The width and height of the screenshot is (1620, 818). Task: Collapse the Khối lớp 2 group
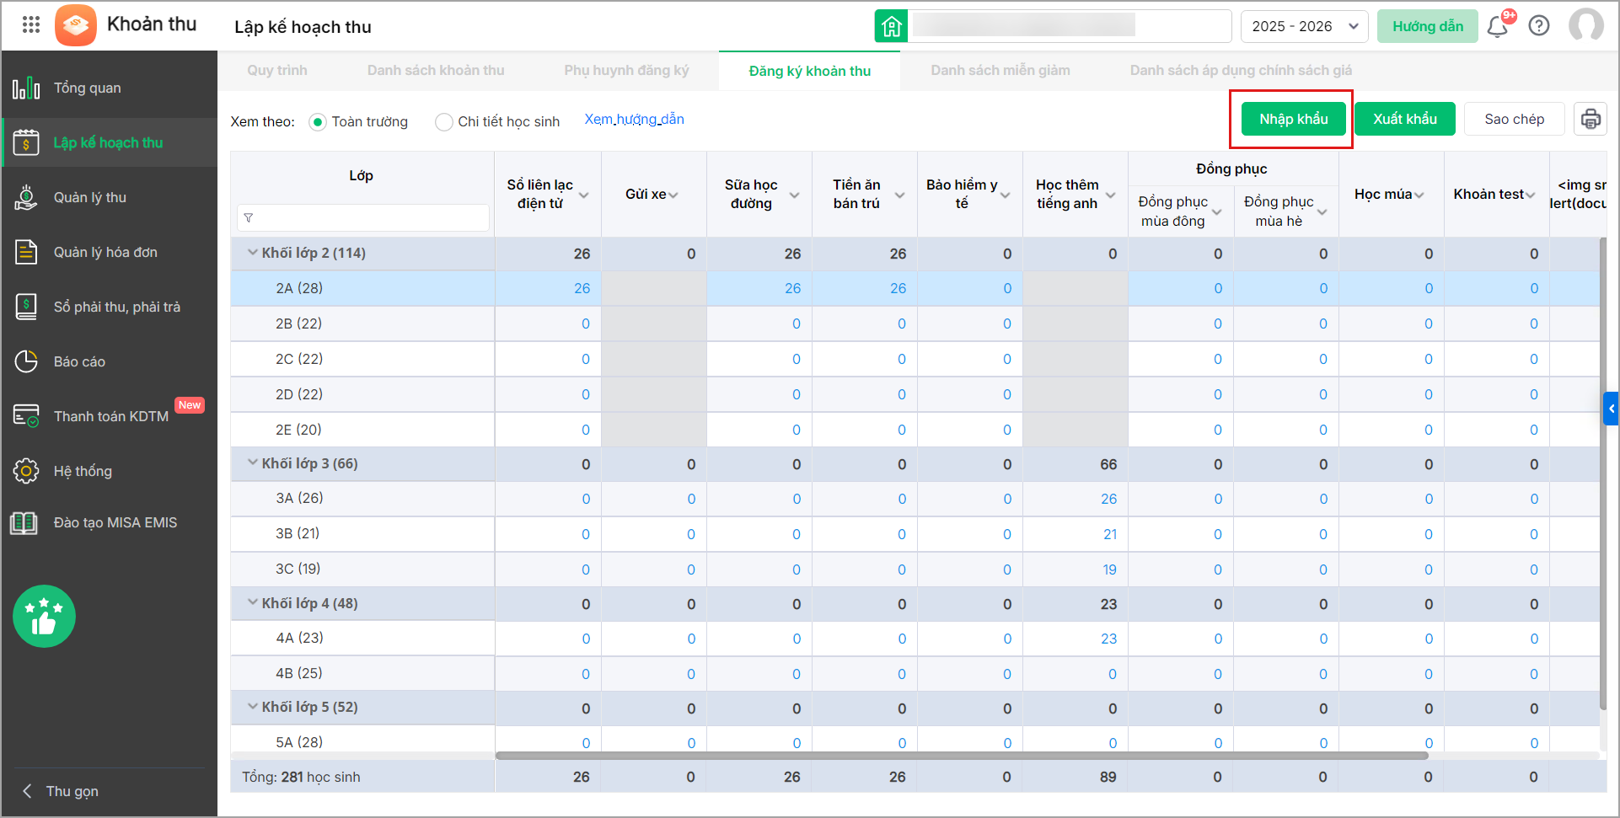pyautogui.click(x=252, y=253)
